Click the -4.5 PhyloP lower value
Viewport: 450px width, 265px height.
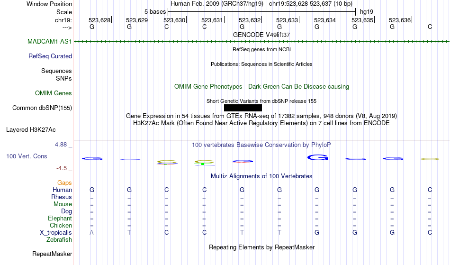pyautogui.click(x=62, y=168)
